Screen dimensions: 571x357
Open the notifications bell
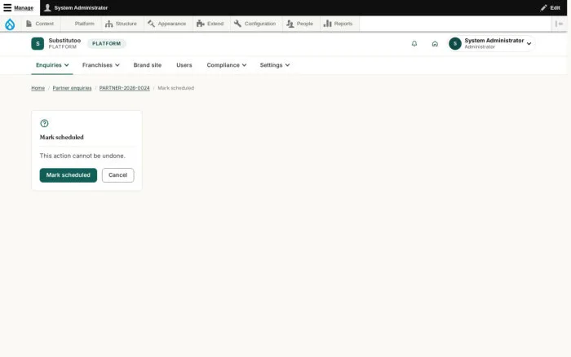414,44
